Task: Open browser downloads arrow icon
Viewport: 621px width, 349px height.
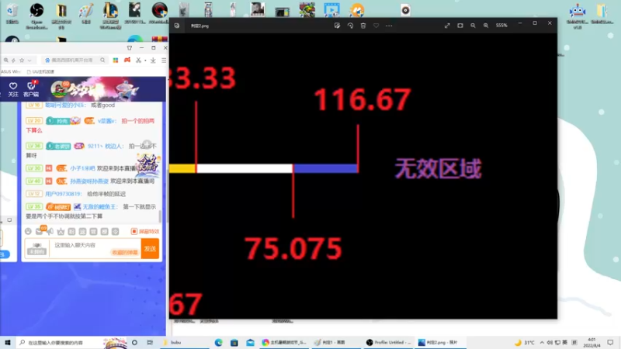Action: (x=153, y=60)
